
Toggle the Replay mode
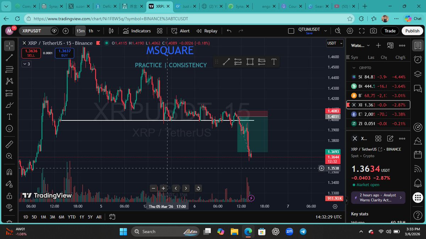[x=207, y=31]
